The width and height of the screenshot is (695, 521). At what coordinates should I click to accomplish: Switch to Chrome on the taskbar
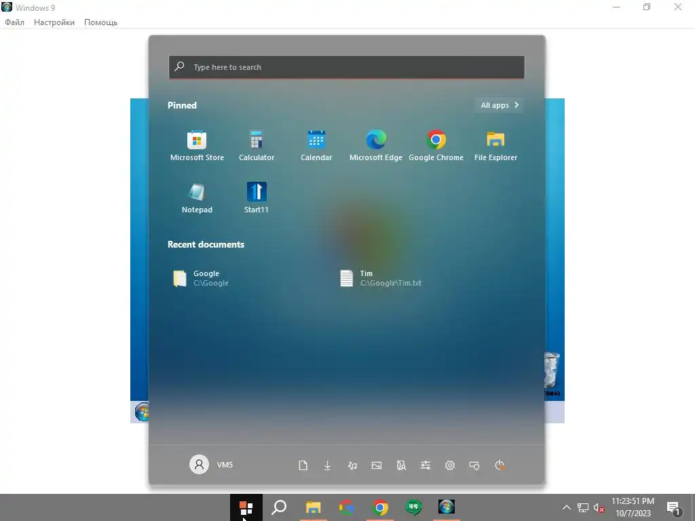coord(380,507)
